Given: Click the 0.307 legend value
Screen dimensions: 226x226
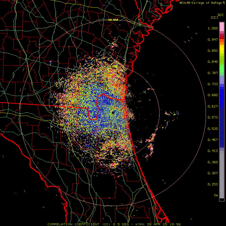Looking at the screenshot, I should [213, 173].
